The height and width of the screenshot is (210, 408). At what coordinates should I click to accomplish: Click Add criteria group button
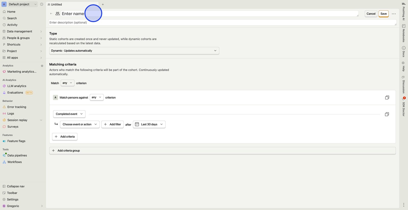pyautogui.click(x=69, y=151)
